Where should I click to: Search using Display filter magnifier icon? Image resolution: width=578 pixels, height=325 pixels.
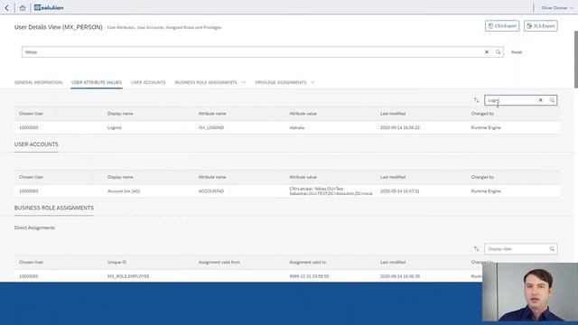point(552,249)
